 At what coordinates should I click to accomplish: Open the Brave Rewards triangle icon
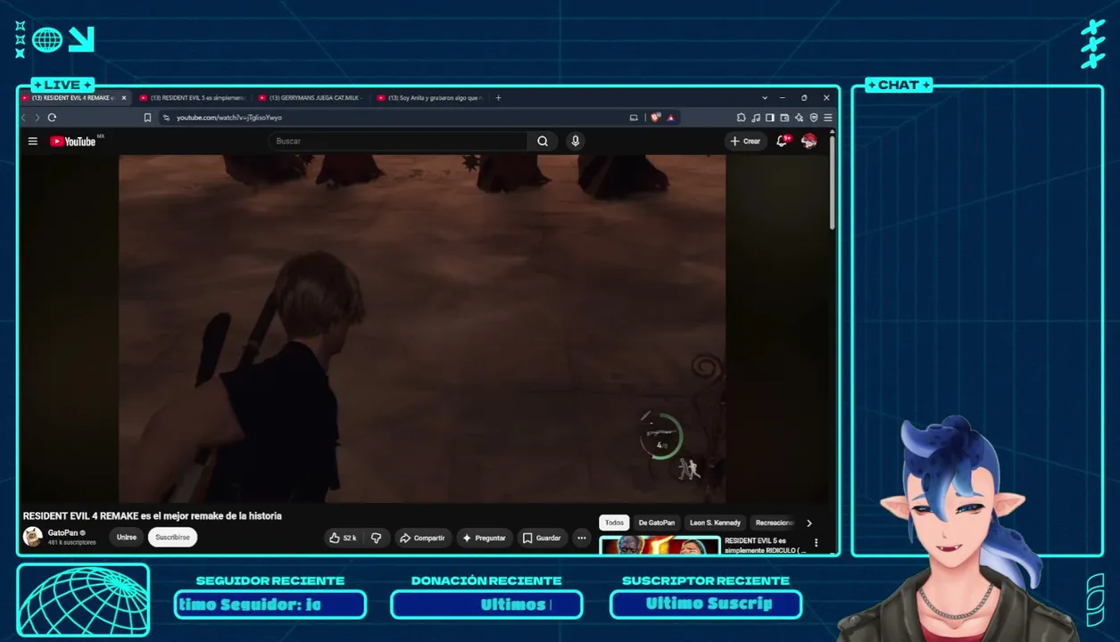670,118
